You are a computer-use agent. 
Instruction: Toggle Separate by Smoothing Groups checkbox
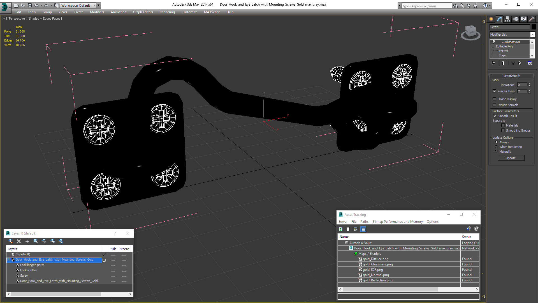pyautogui.click(x=503, y=130)
